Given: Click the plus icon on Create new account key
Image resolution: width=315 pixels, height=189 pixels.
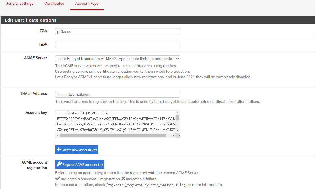Looking at the screenshot, I should coord(59,150).
